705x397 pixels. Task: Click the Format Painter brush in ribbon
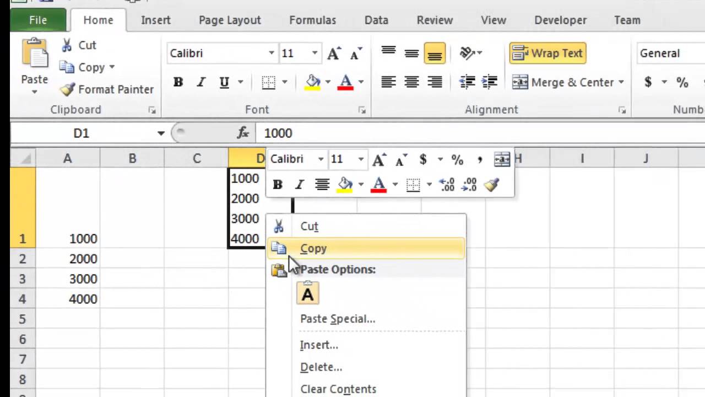67,89
